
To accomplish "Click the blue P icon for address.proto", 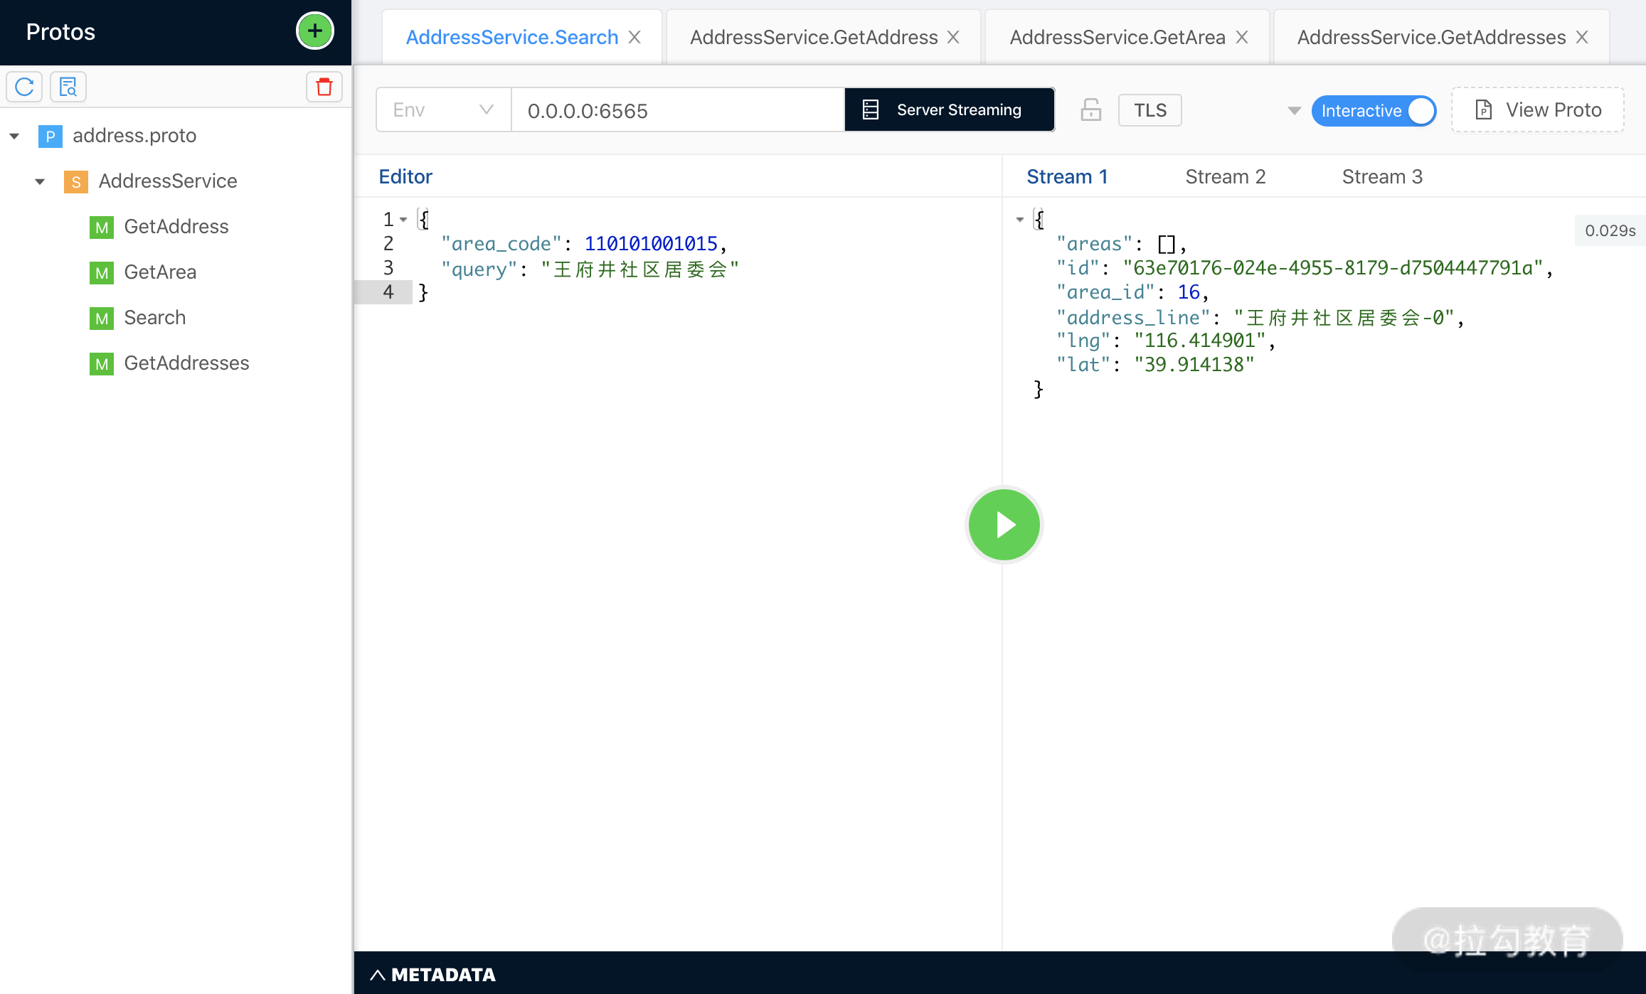I will tap(50, 136).
